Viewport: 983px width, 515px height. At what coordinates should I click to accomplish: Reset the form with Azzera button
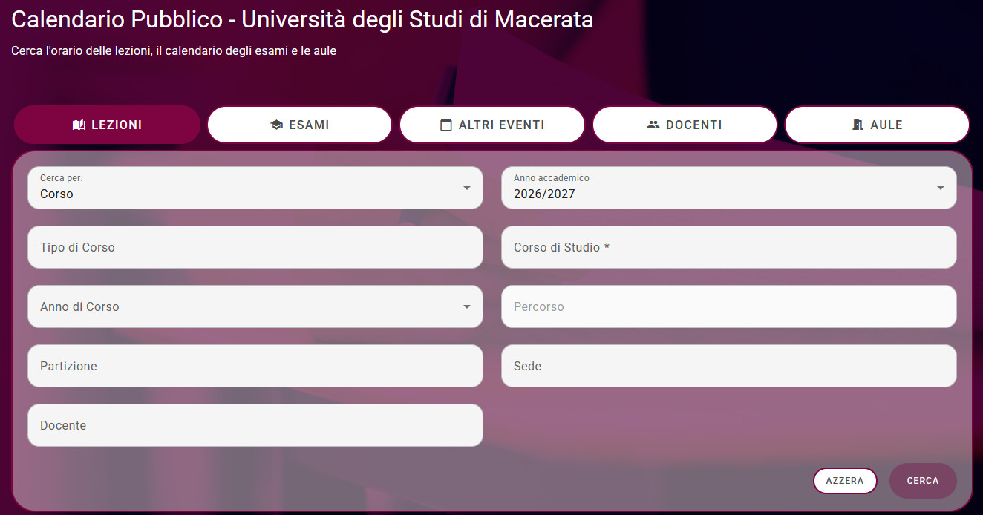point(845,481)
